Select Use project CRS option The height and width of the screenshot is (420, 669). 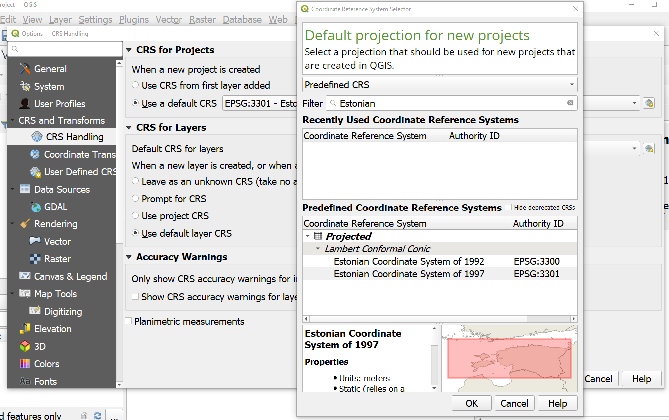point(135,216)
